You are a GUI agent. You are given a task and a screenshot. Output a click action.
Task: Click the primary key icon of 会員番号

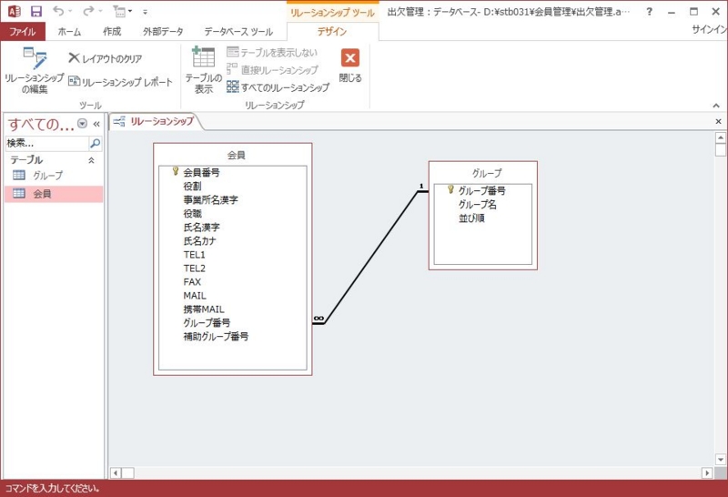tap(176, 171)
